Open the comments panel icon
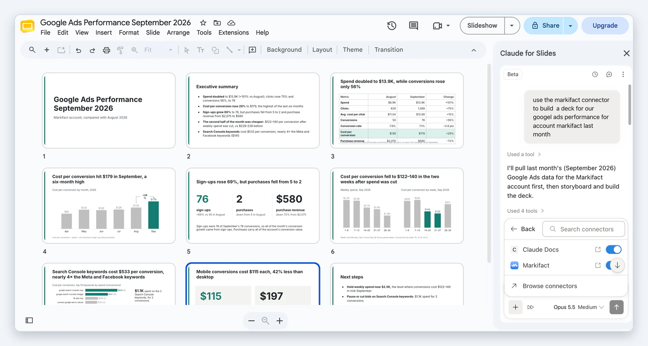The width and height of the screenshot is (648, 346). tap(413, 26)
